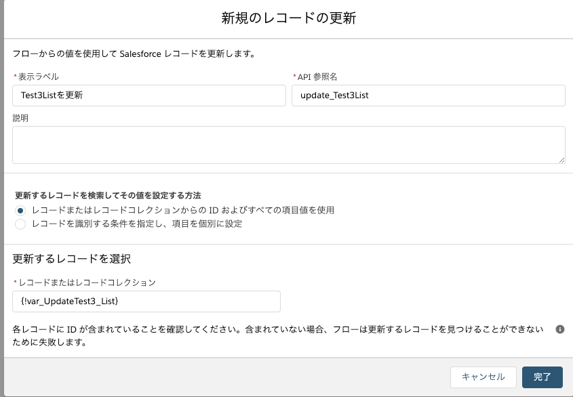The image size is (573, 397).
Task: Click the 表示ラベル field label
Action: [39, 77]
